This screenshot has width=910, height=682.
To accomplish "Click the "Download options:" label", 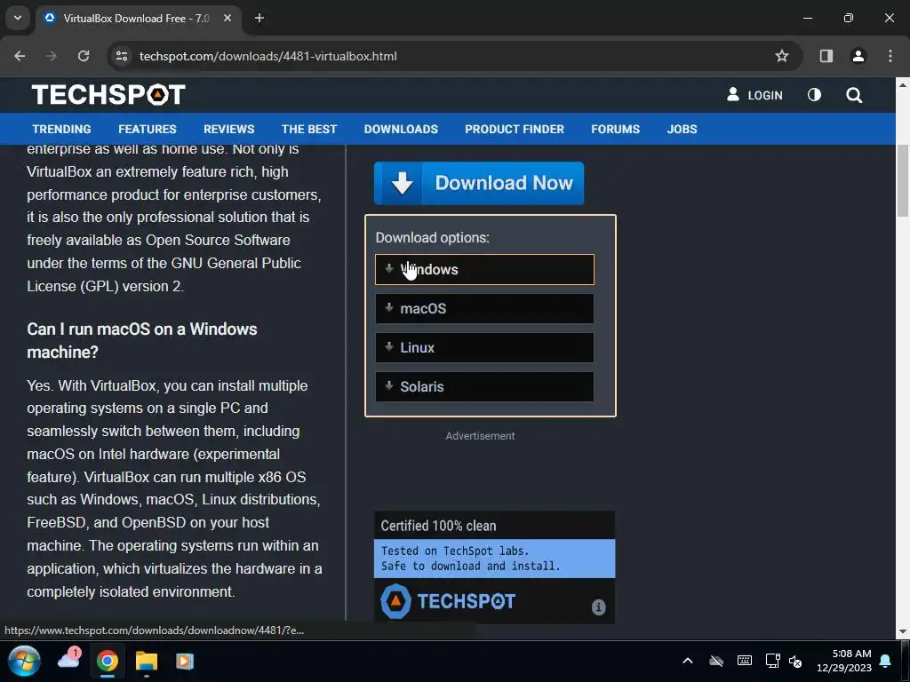I will click(x=433, y=238).
